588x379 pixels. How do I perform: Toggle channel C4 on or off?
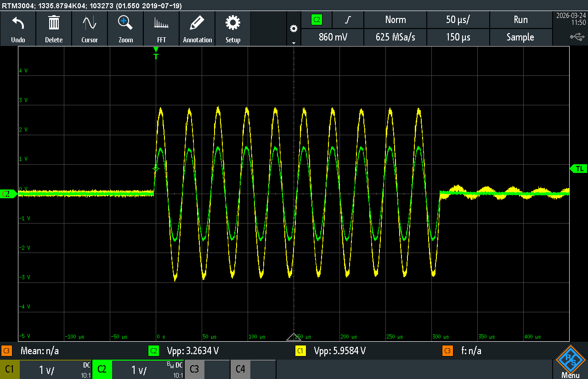[x=240, y=369]
